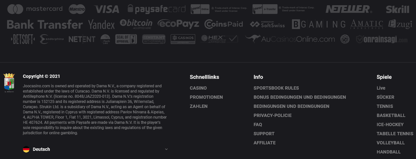The height and width of the screenshot is (159, 416).
Task: Select ICE-HOCKEY under Spiele
Action: [x=390, y=124]
